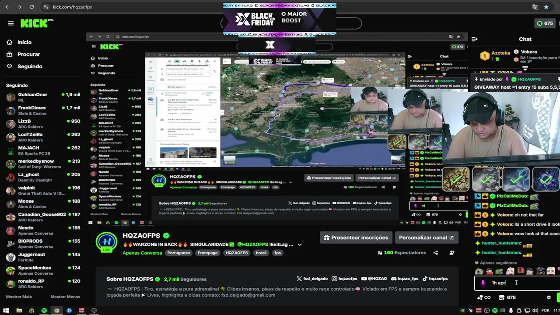Viewport: 560px width, 315px height.
Task: Reload the kick.com page
Action: [x=31, y=7]
